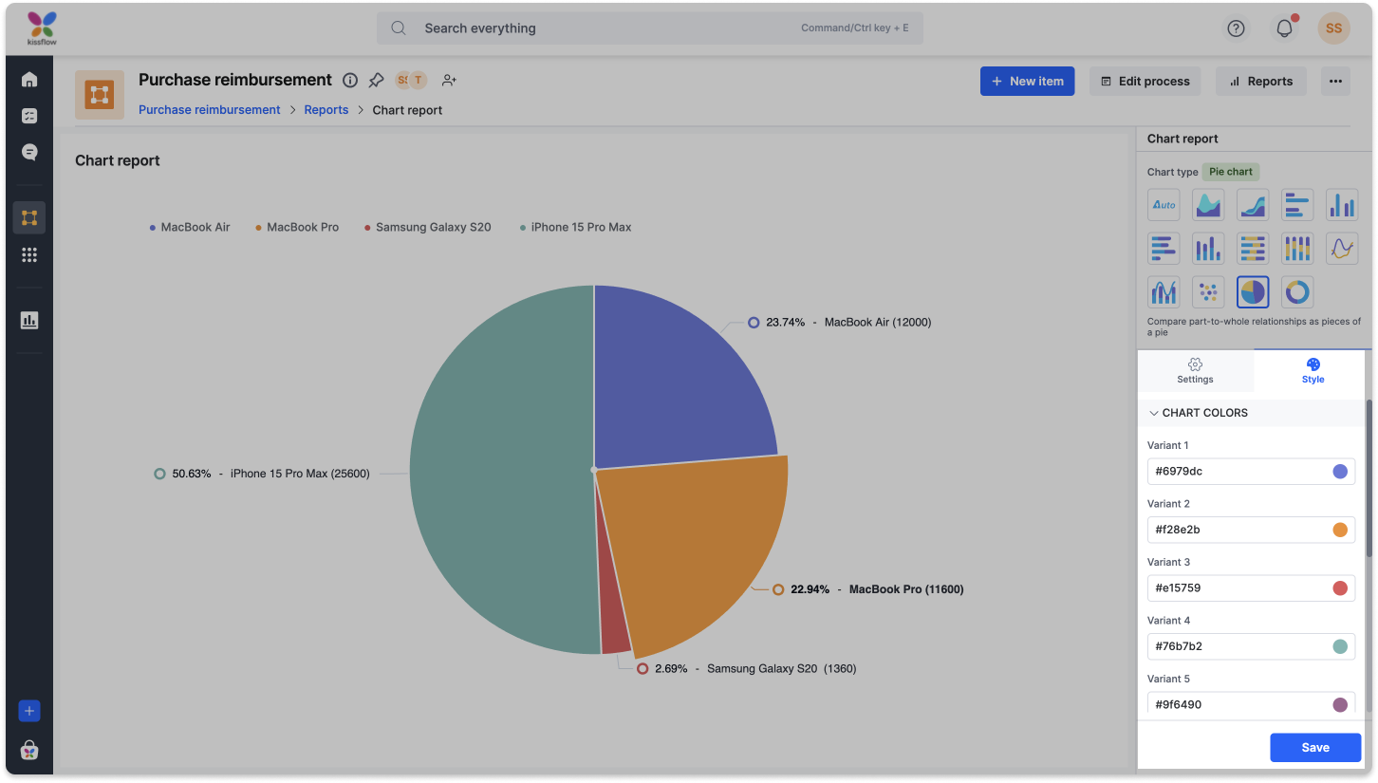
Task: Focus the Search everything field
Action: pyautogui.click(x=649, y=28)
